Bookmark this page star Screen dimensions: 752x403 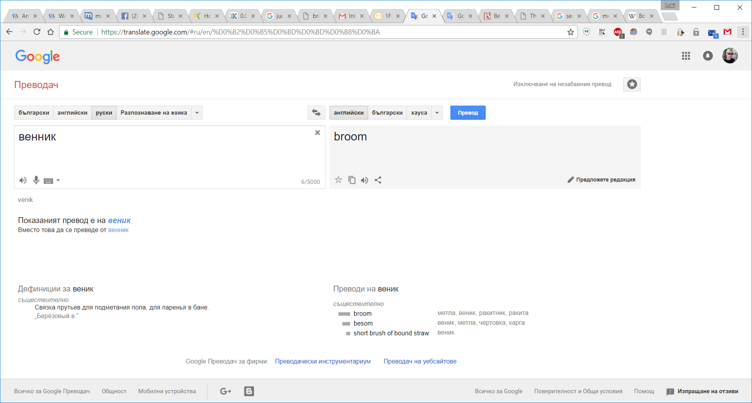[x=571, y=32]
